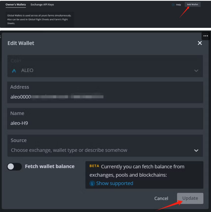Focus the Name field containing aleo-H9
Image resolution: width=211 pixels, height=212 pixels.
105,123
